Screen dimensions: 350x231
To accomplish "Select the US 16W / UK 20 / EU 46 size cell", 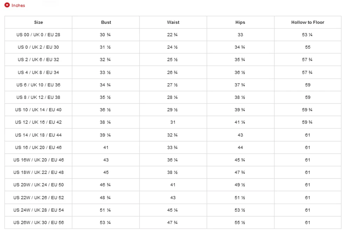I will pyautogui.click(x=38, y=160).
